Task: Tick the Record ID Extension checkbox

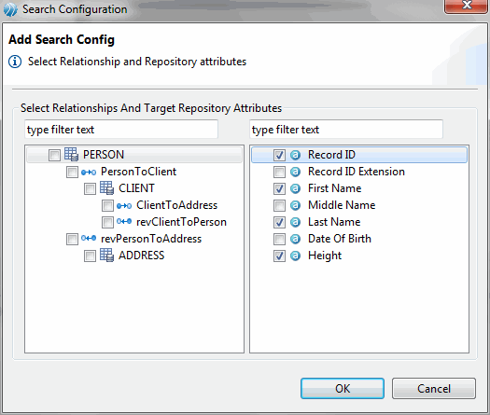Action: [279, 172]
